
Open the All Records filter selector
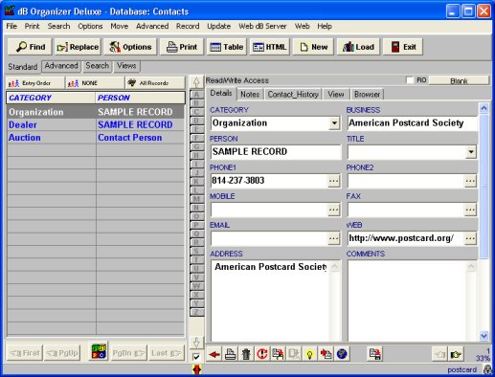coord(155,83)
